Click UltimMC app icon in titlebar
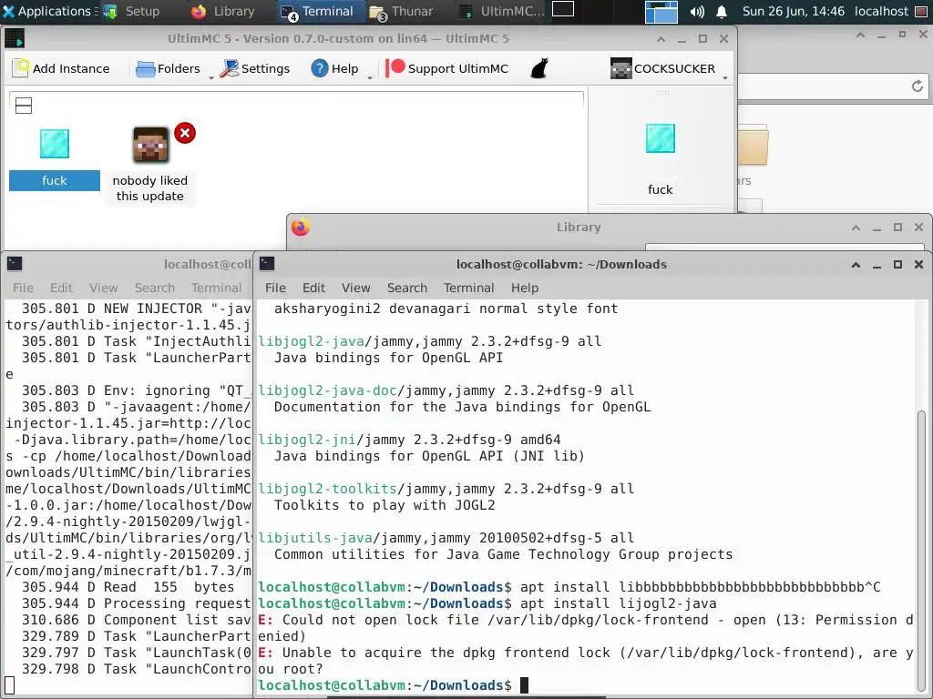Screen dimensions: 933x699 [x=15, y=38]
